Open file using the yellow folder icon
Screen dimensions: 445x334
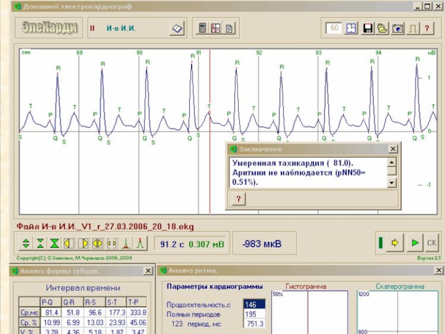pyautogui.click(x=382, y=28)
